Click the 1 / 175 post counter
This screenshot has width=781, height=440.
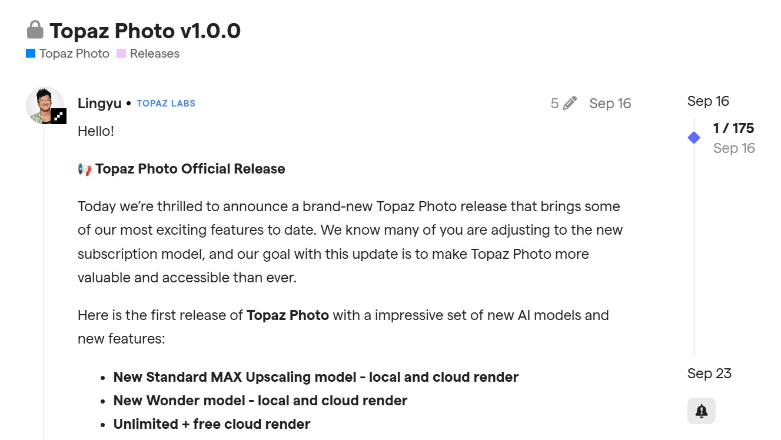(x=733, y=128)
